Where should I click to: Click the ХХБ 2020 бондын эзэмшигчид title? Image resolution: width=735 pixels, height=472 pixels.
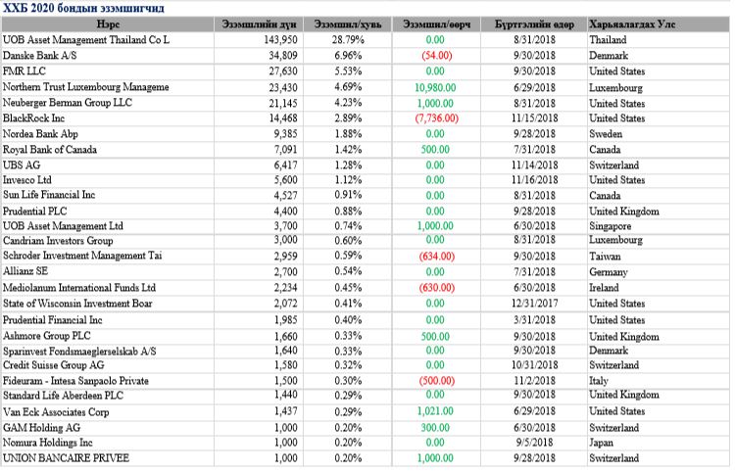click(x=83, y=8)
